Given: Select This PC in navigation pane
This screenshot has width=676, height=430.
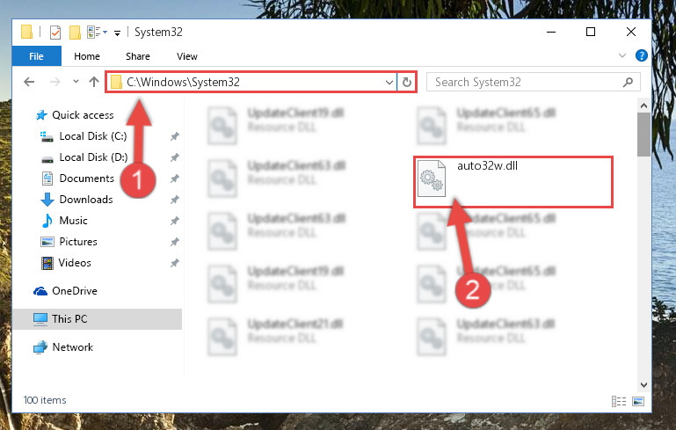Looking at the screenshot, I should (x=69, y=318).
